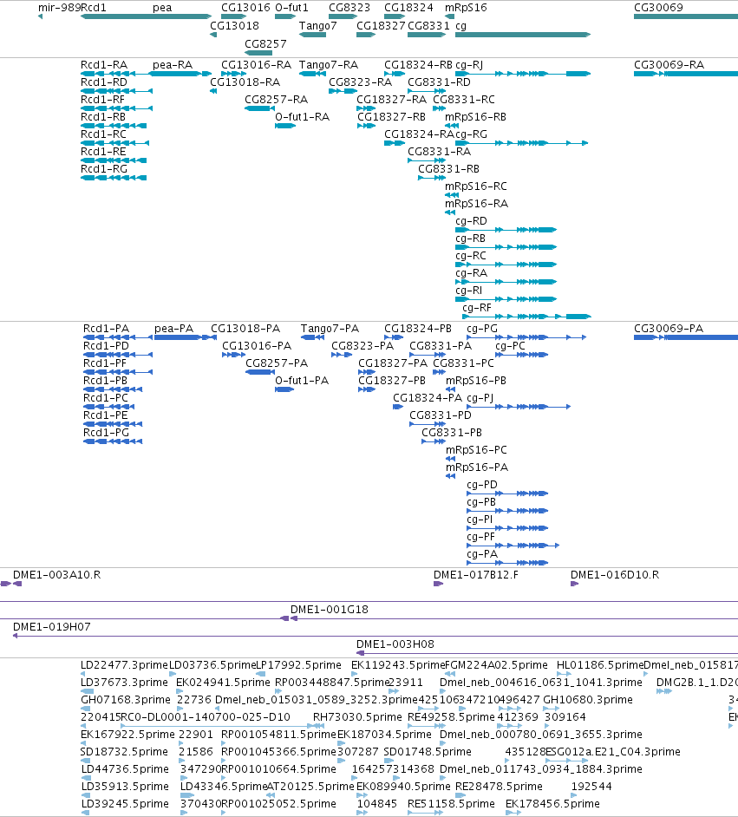Image resolution: width=738 pixels, height=817 pixels.
Task: Click clone DME1-003A10.R
Action: tap(56, 575)
